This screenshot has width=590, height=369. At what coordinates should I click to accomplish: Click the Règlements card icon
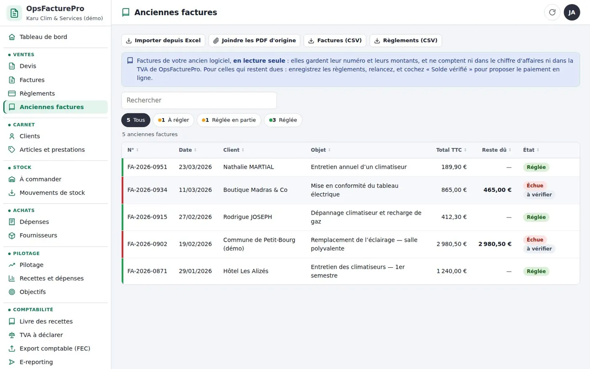[12, 93]
